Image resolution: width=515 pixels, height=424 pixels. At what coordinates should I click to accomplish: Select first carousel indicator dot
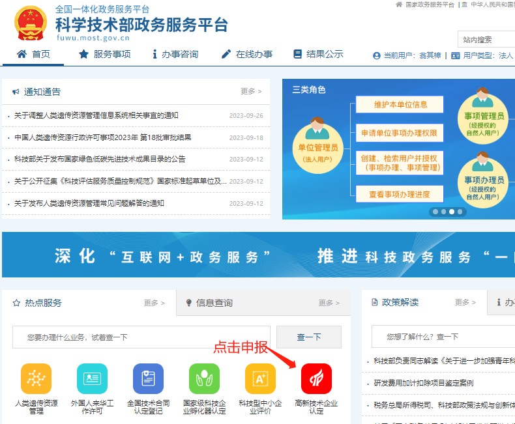pyautogui.click(x=435, y=212)
